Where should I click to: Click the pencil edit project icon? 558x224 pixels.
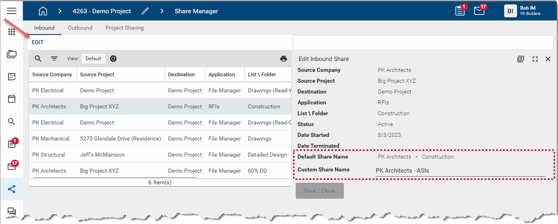pos(145,11)
